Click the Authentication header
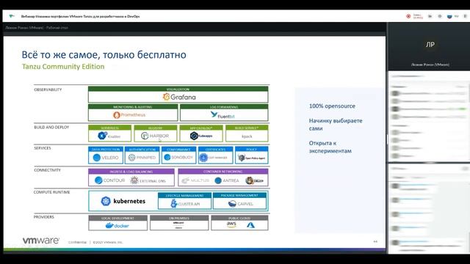 click(x=142, y=149)
